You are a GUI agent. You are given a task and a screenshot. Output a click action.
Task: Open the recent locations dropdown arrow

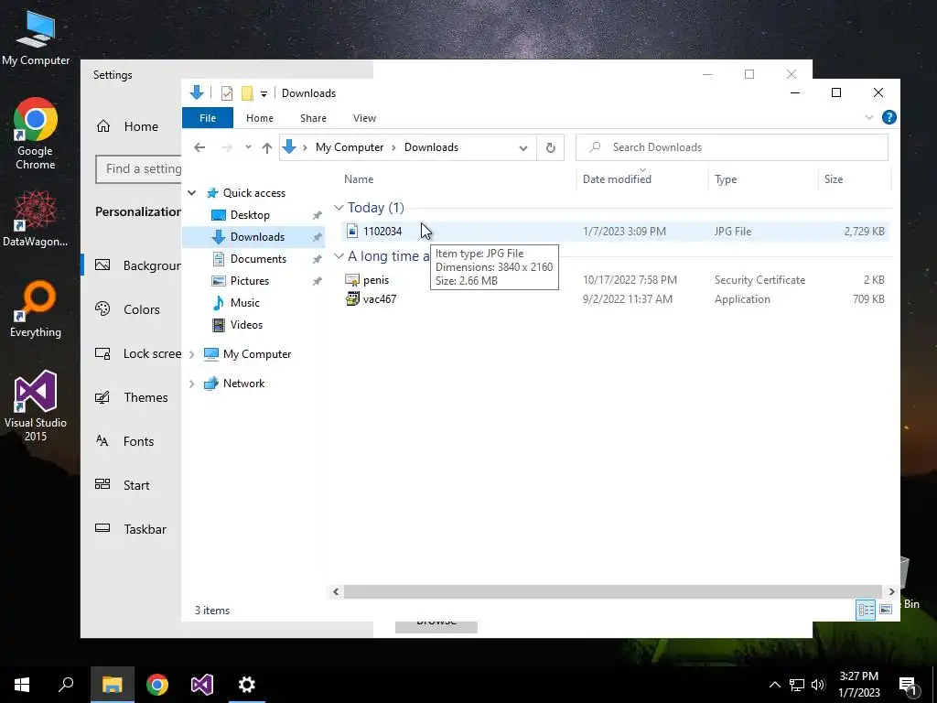click(248, 147)
